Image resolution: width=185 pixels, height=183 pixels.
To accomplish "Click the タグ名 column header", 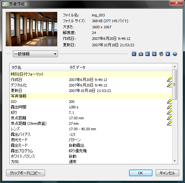I will [x=39, y=68].
